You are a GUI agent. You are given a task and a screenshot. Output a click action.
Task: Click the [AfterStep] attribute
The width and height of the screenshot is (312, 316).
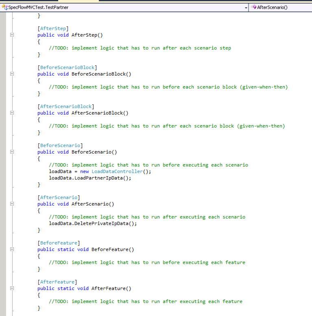53,28
